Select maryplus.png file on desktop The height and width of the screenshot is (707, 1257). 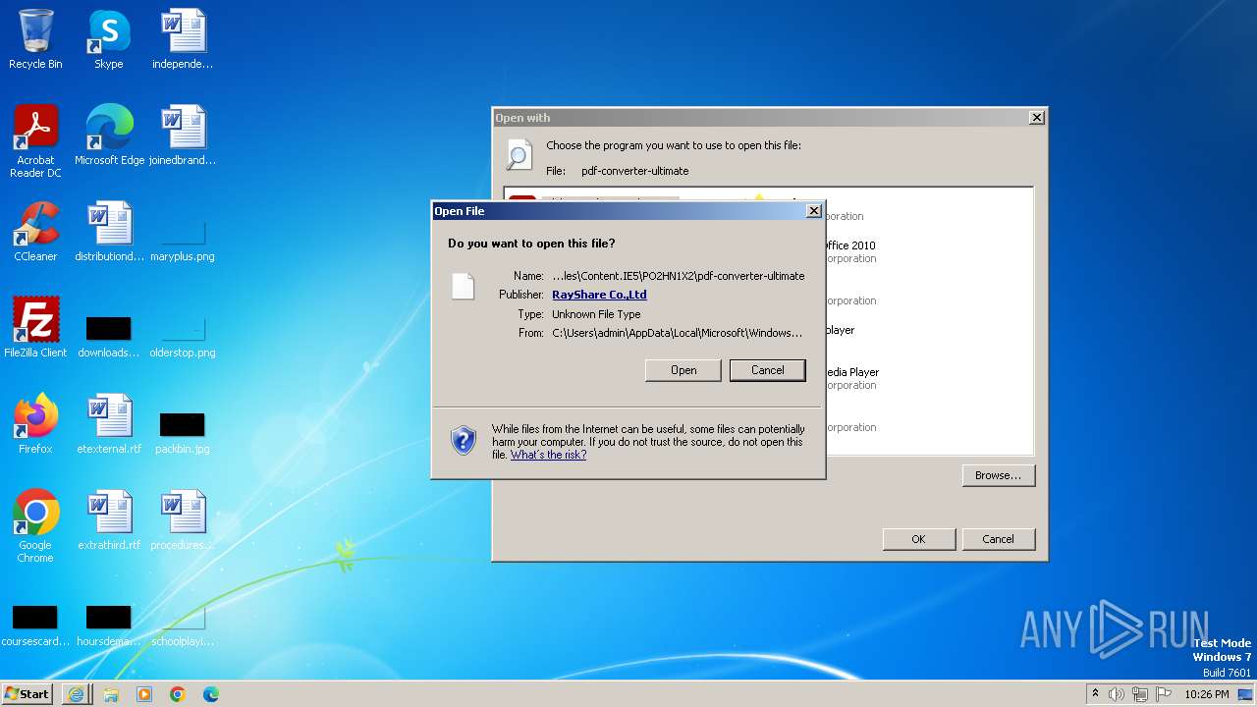(x=183, y=241)
